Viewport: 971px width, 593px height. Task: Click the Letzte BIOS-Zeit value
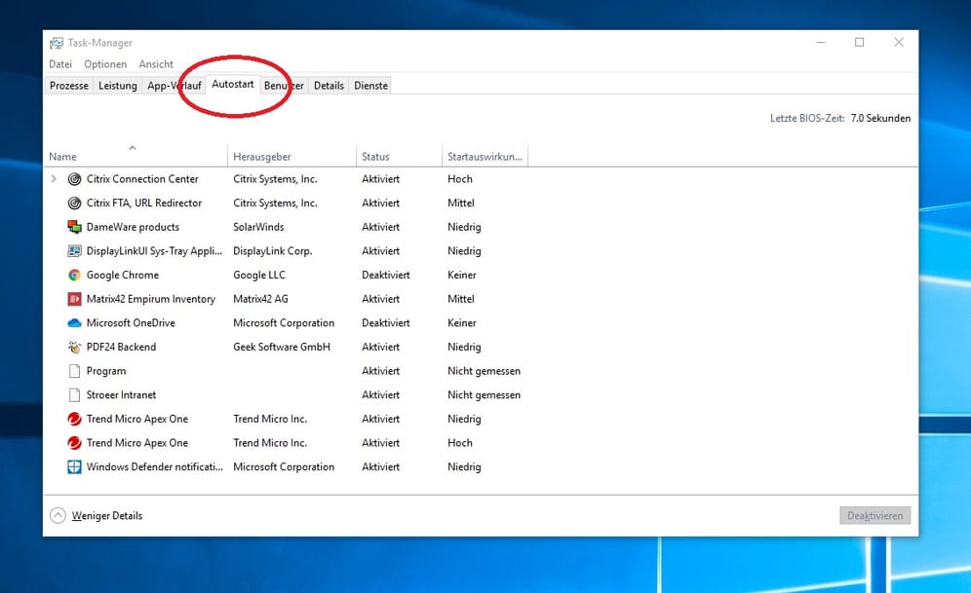coord(880,118)
